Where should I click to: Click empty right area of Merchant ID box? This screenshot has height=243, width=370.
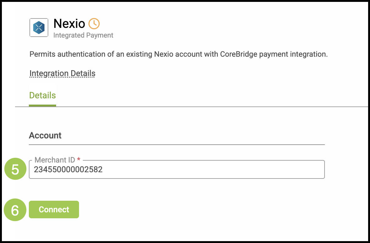coord(267,170)
